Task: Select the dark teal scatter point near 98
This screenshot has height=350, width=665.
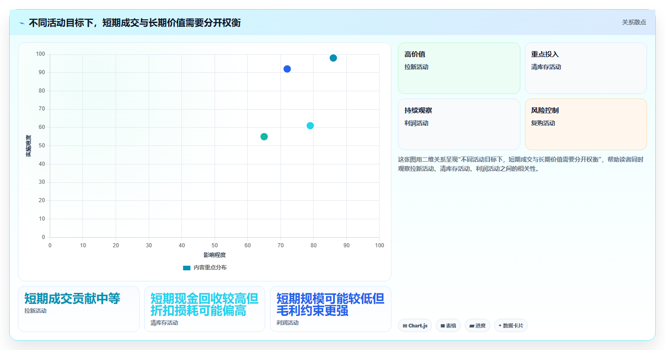Action: pos(333,58)
